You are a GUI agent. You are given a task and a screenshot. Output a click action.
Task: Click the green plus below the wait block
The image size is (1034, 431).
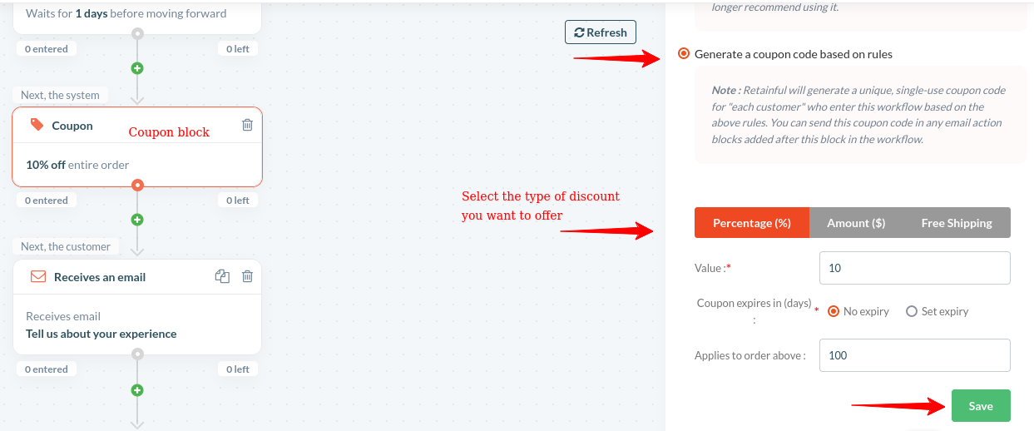(x=138, y=68)
